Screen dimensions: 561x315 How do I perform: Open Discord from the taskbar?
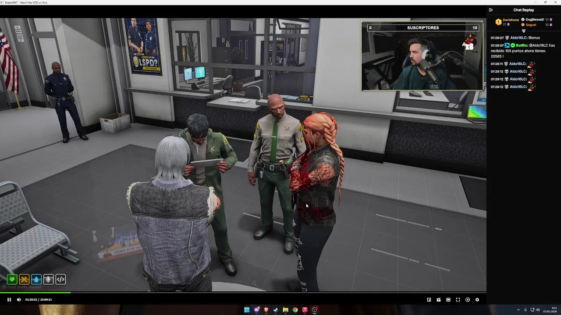(256, 310)
